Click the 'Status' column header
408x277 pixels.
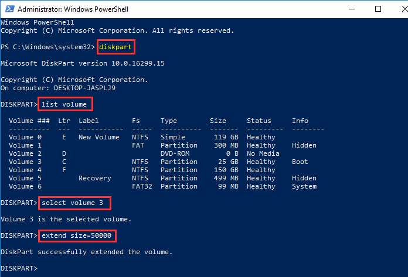coord(259,121)
